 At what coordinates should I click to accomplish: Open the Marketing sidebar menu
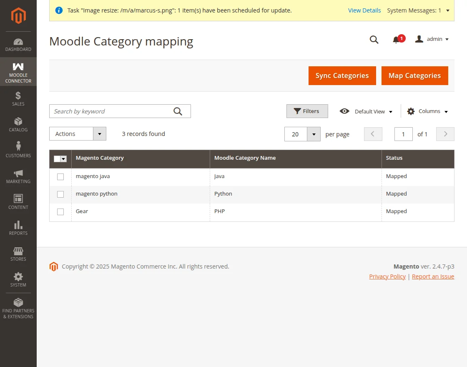coord(18,176)
